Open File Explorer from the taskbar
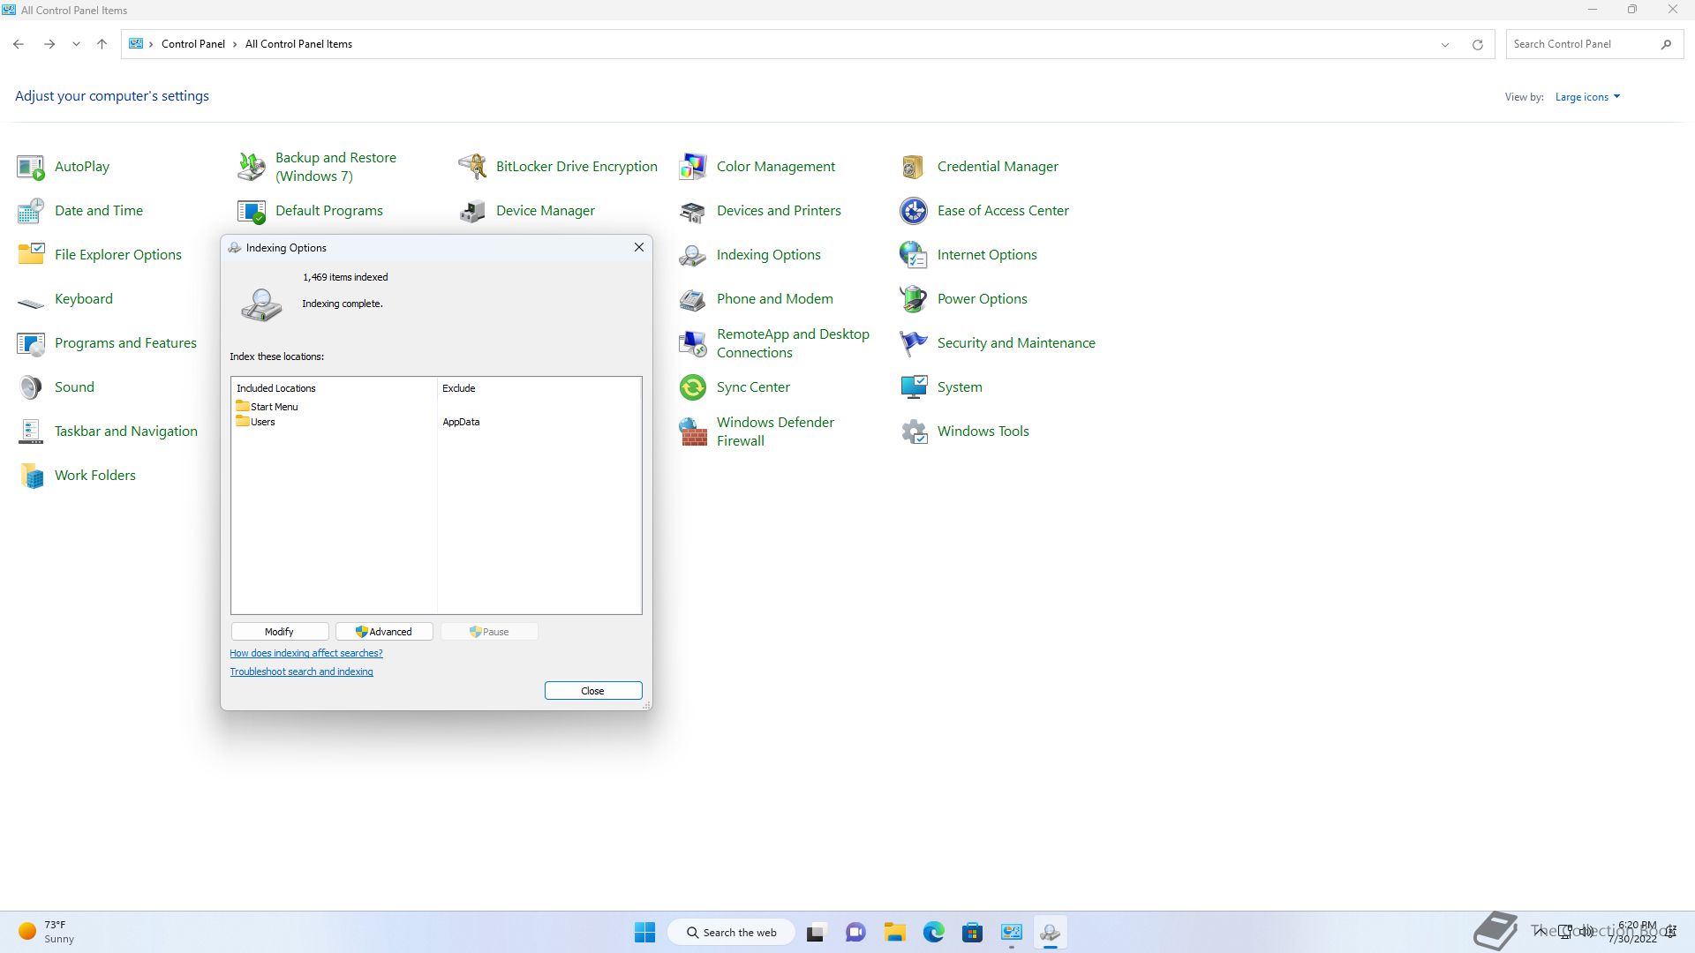 pyautogui.click(x=894, y=932)
